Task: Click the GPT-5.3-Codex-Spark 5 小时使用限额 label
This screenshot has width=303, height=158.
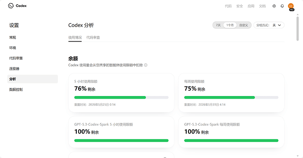Action: 103,124
